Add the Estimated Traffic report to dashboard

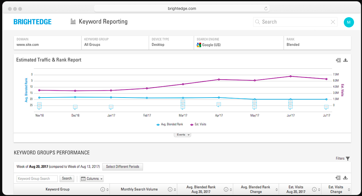tap(338, 60)
